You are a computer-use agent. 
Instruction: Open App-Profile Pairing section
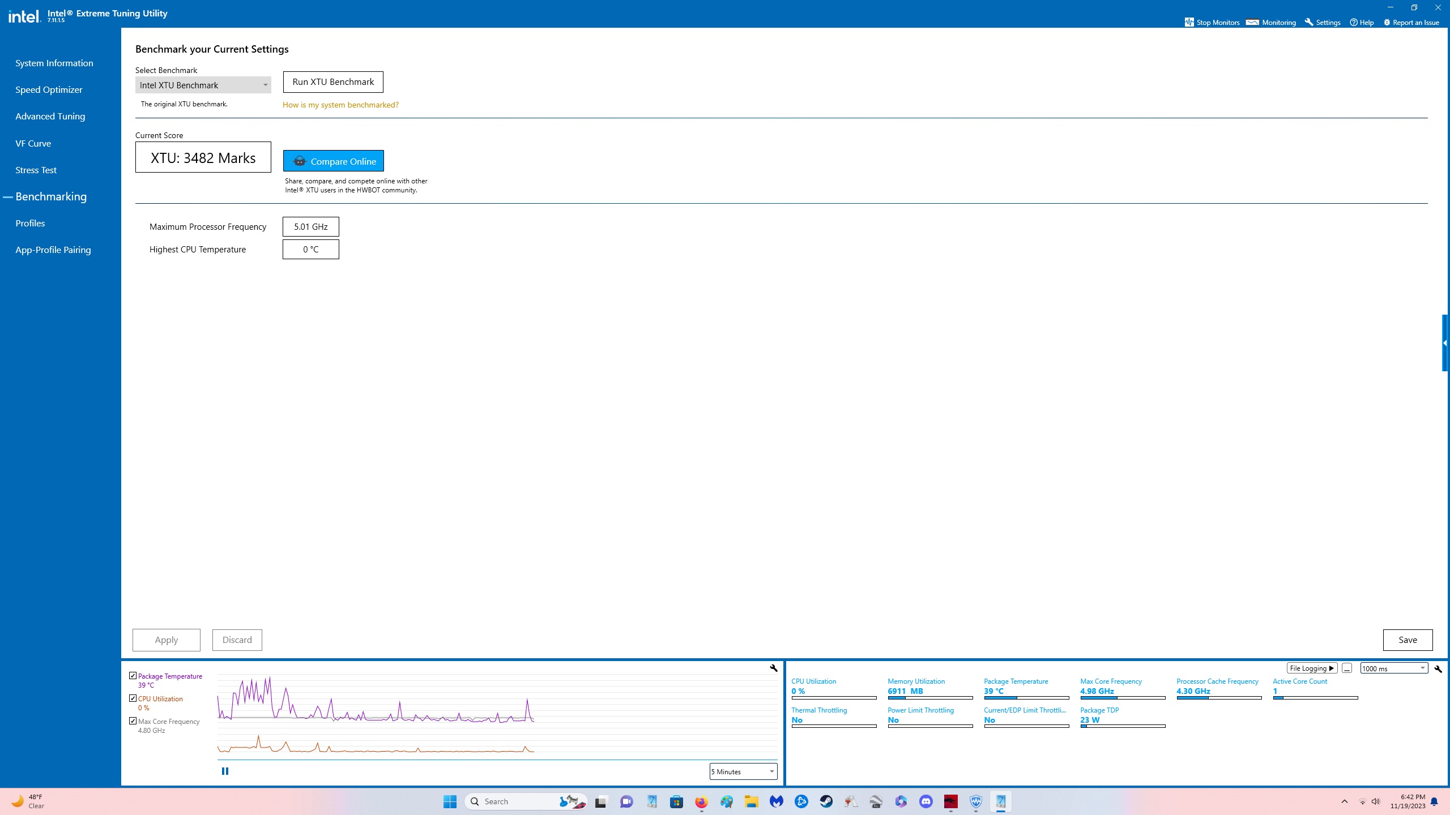click(53, 250)
